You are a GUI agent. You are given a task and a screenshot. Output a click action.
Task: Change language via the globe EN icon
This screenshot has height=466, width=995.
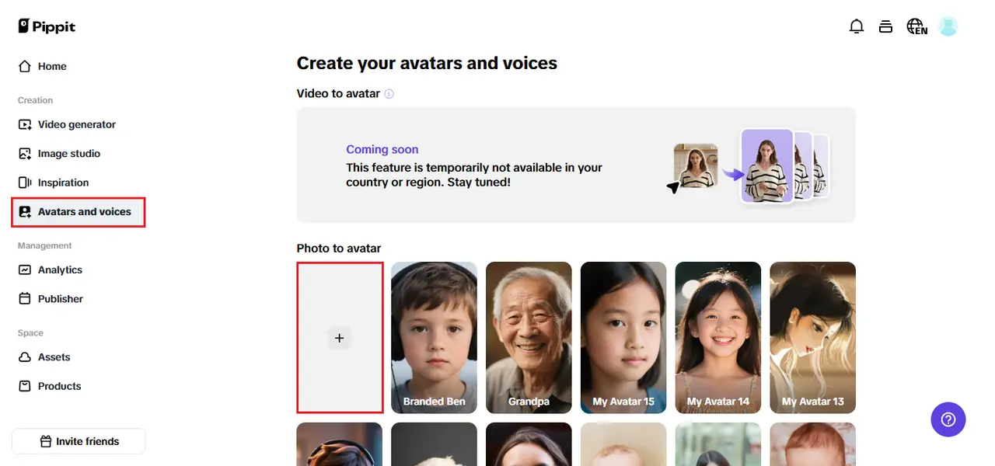[916, 26]
